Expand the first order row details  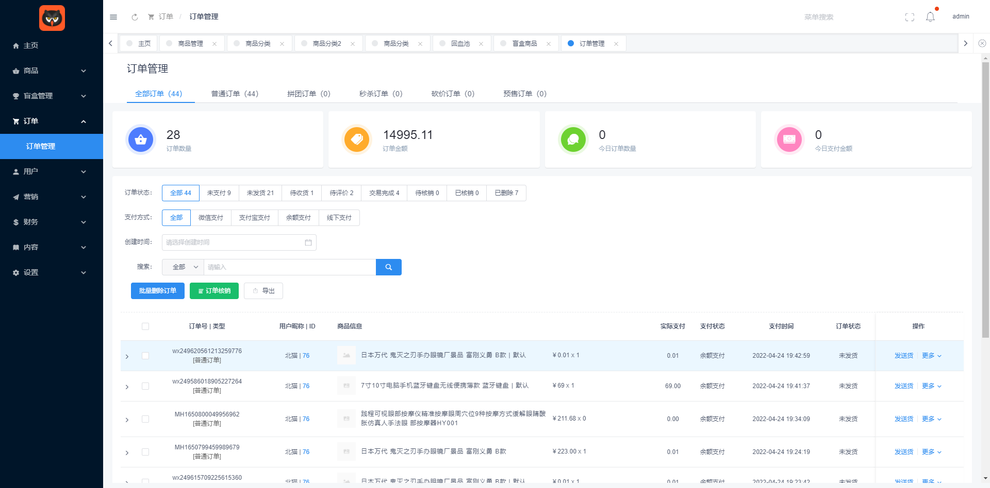(127, 355)
